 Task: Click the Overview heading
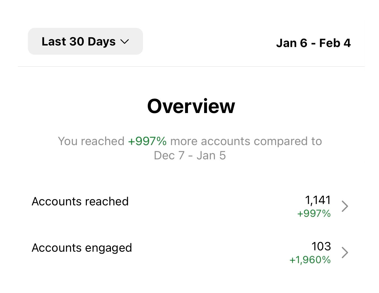[191, 106]
